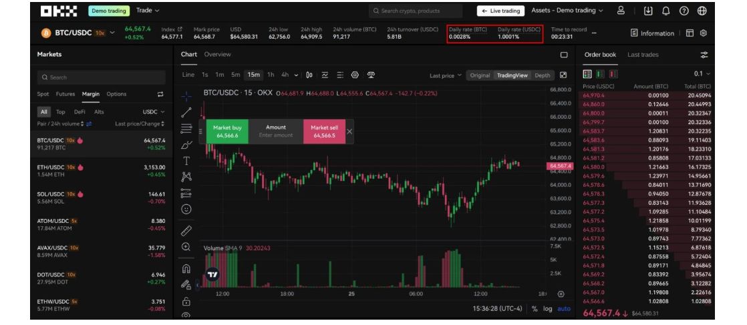
Task: Select the trend line drawing tool
Action: click(x=186, y=112)
